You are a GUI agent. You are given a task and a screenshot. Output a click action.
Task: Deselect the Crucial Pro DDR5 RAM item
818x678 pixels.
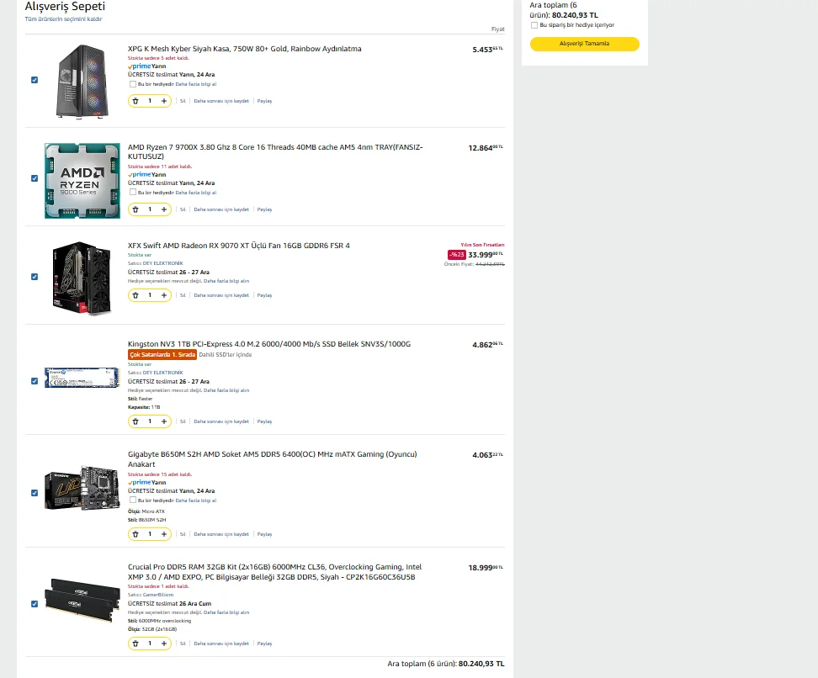point(35,604)
